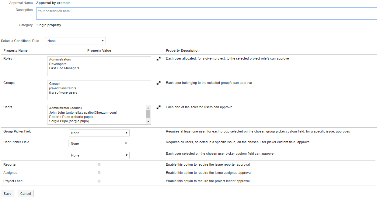The width and height of the screenshot is (380, 200).
Task: Expand the Users list with arrows icon
Action: [x=159, y=107]
